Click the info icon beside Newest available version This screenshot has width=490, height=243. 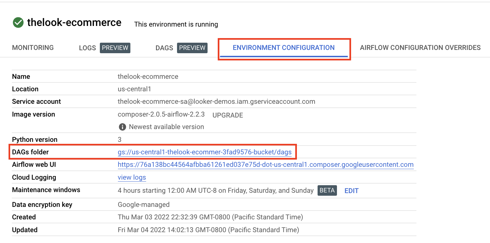(122, 127)
